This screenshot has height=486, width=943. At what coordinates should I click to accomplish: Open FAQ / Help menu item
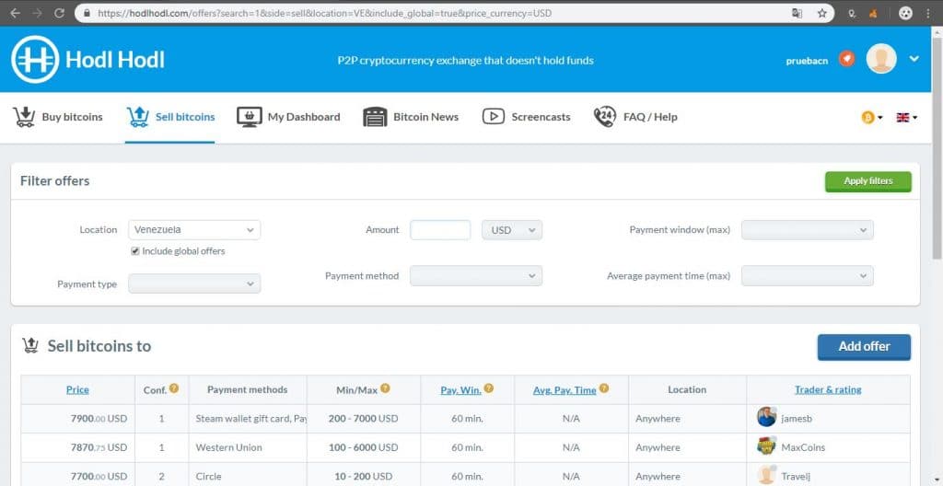[635, 117]
